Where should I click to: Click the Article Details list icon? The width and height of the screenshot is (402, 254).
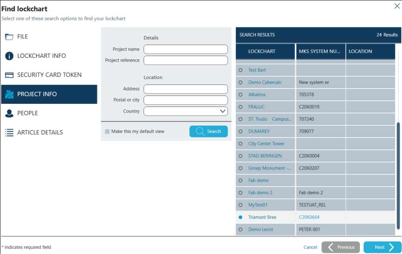coord(9,133)
